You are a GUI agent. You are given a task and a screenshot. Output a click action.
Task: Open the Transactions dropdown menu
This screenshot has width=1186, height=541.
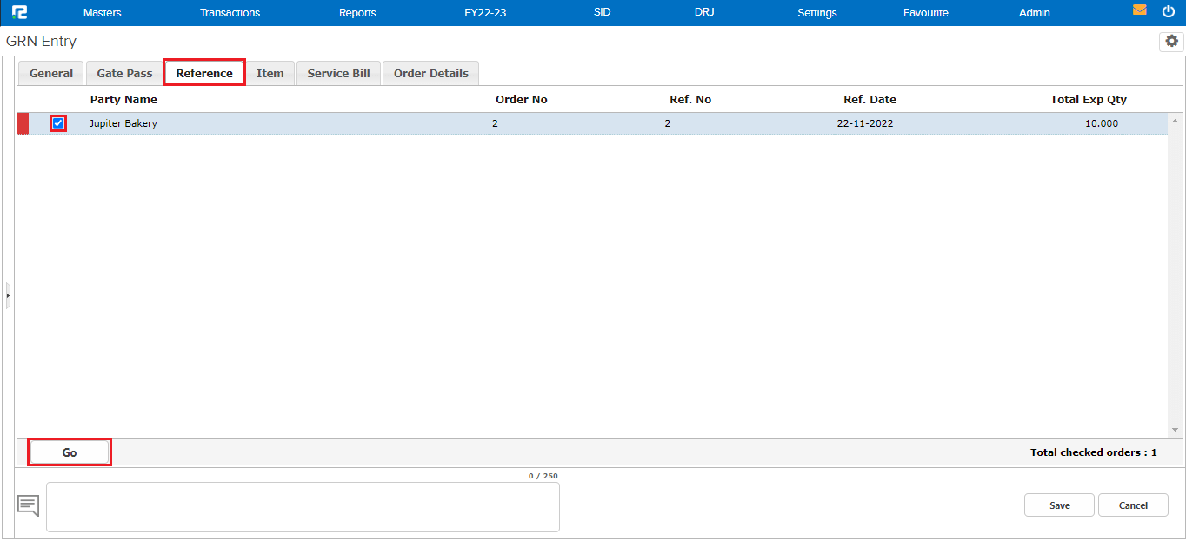(x=230, y=12)
